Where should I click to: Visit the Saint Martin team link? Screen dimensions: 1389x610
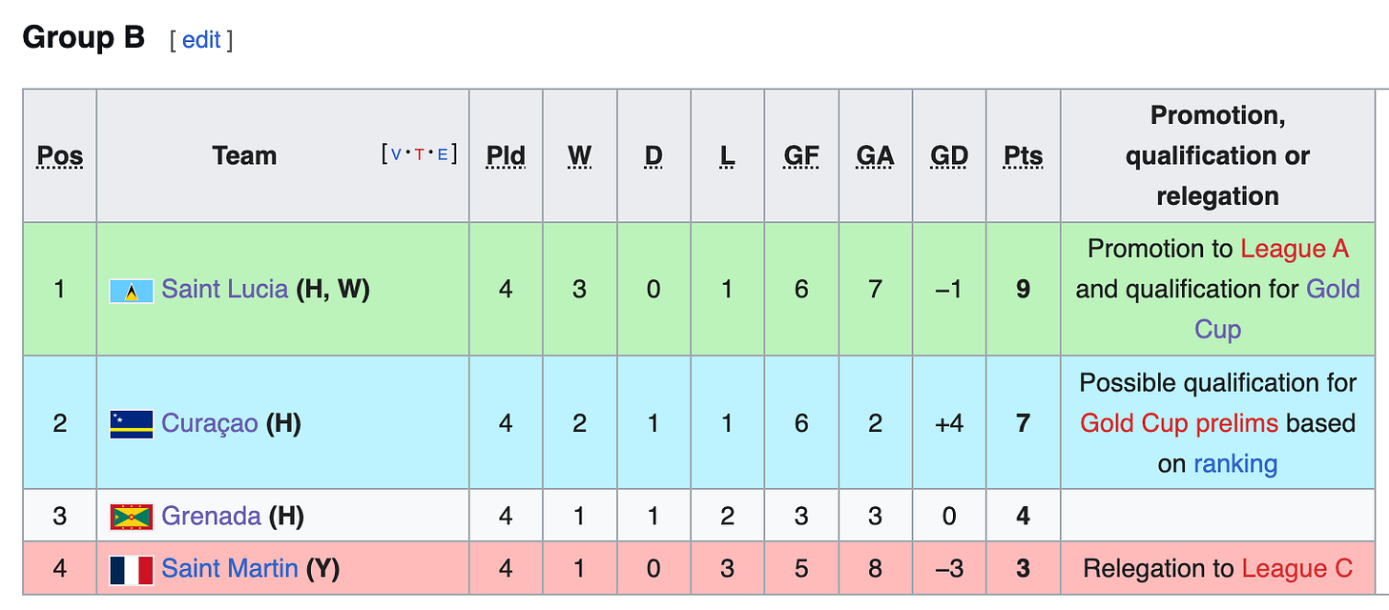230,570
